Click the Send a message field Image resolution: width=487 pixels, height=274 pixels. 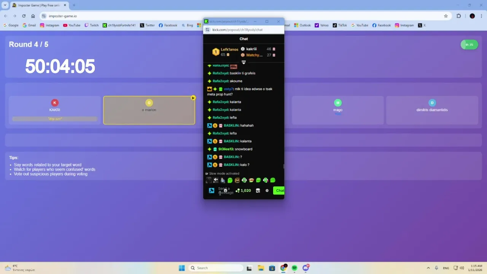pyautogui.click(x=226, y=191)
